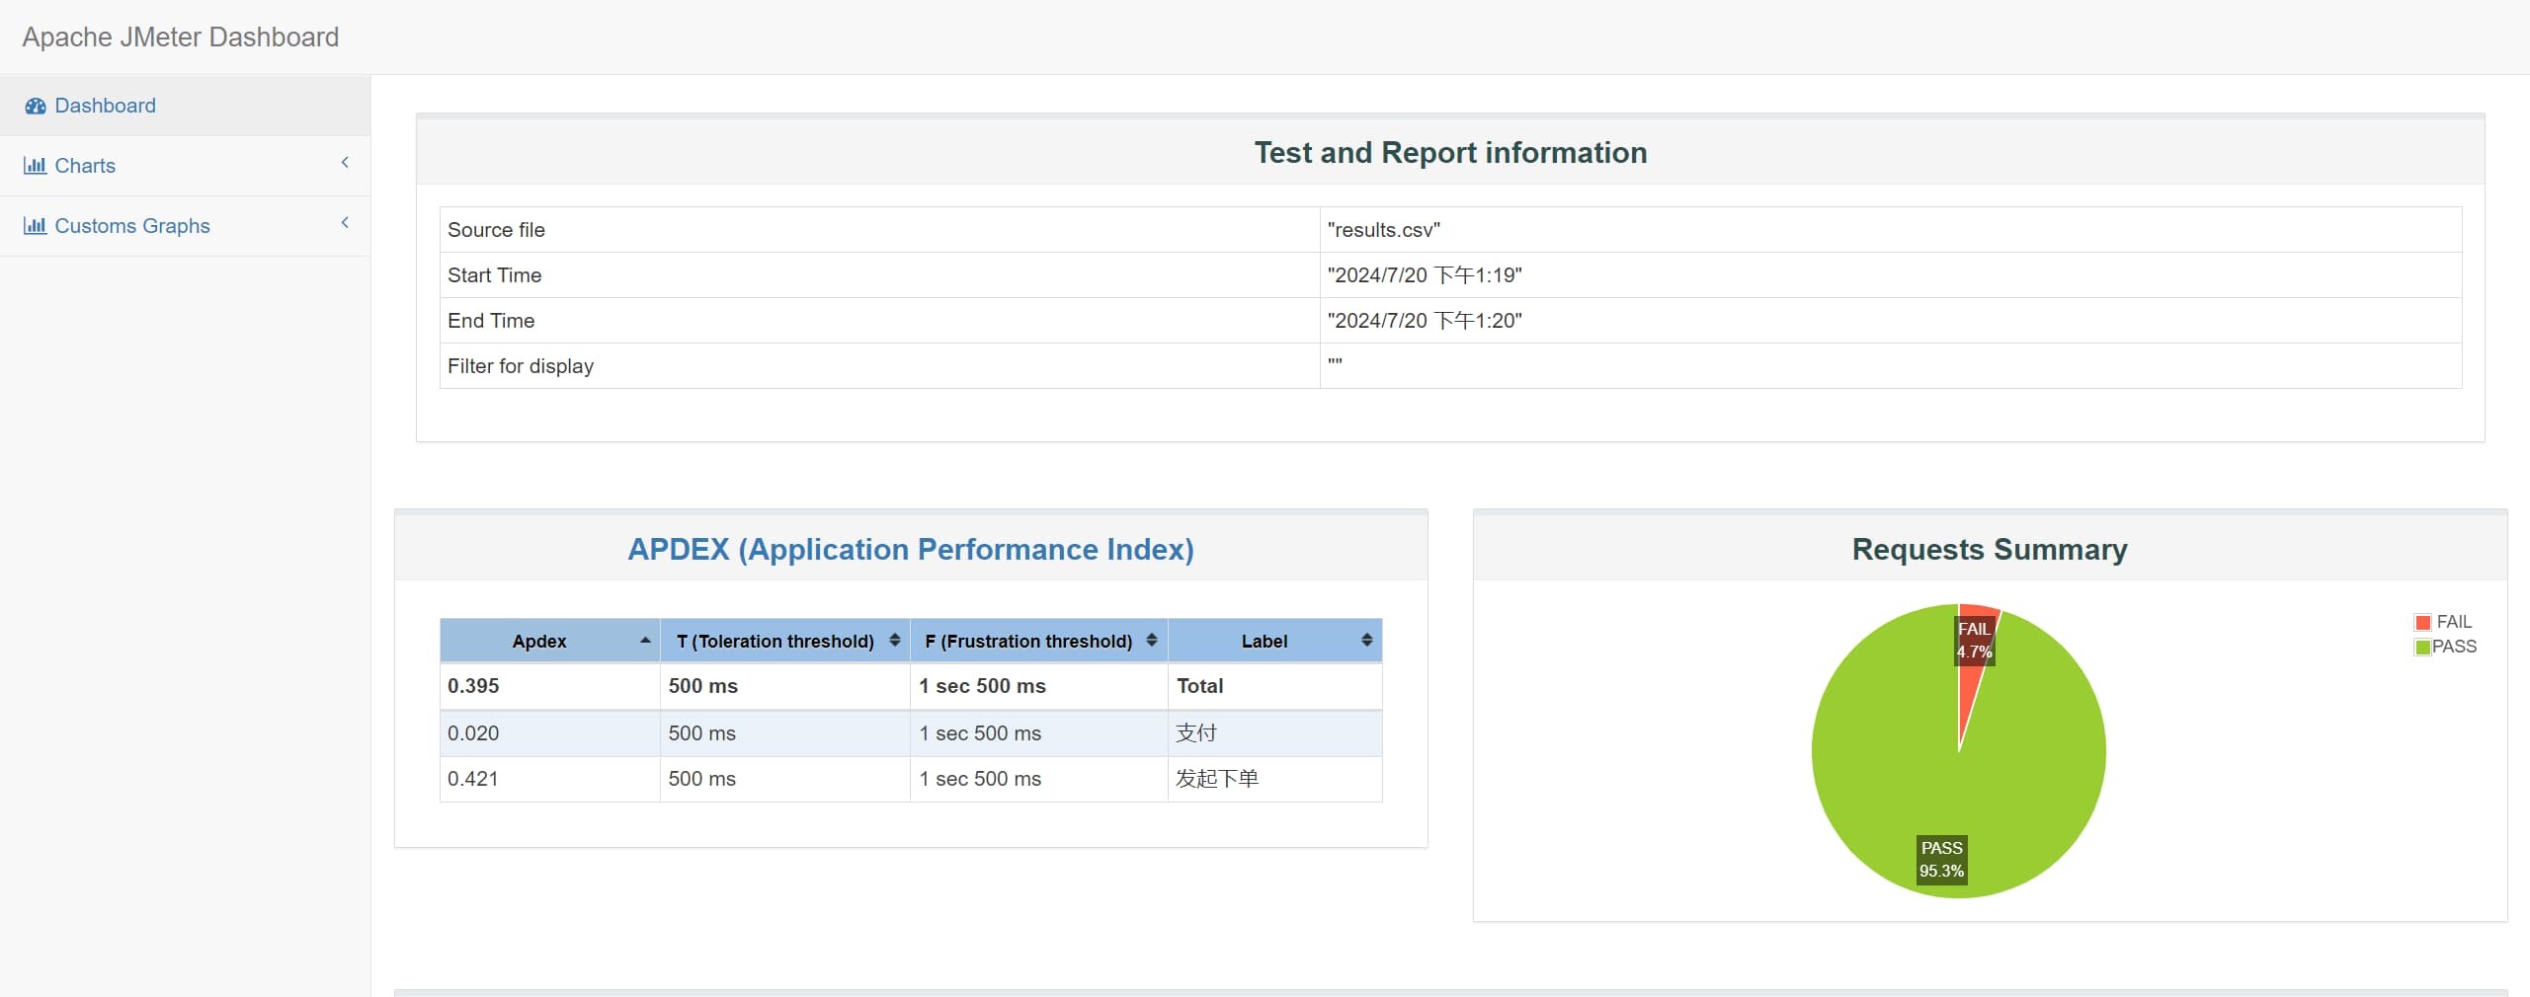Open the Charts sidebar menu
This screenshot has height=997, width=2530.
[x=85, y=166]
